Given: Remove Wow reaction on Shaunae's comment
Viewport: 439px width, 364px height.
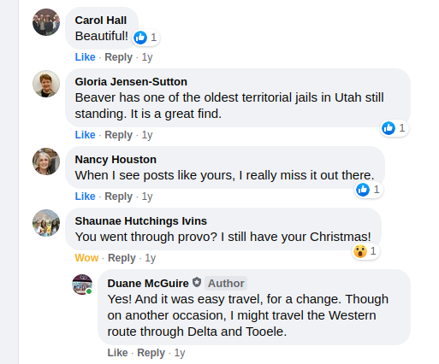Looking at the screenshot, I should (x=86, y=258).
